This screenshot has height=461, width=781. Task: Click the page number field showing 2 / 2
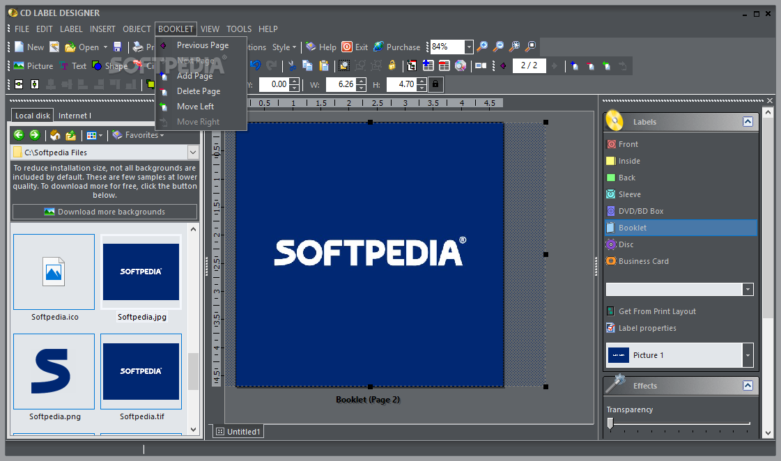[529, 65]
